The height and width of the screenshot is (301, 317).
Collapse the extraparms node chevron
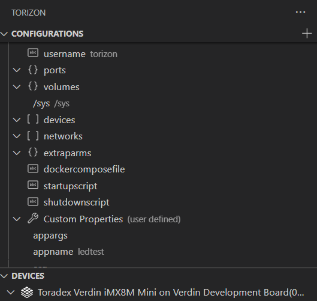point(17,153)
